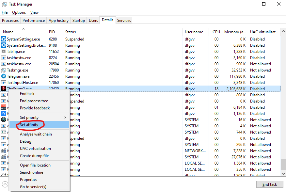Image resolution: width=286 pixels, height=192 pixels.
Task: Select Open file location in context menu
Action: coord(35,165)
